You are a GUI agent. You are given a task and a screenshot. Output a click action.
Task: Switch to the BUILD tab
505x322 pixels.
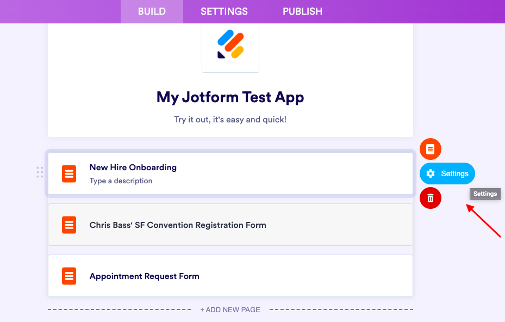152,11
